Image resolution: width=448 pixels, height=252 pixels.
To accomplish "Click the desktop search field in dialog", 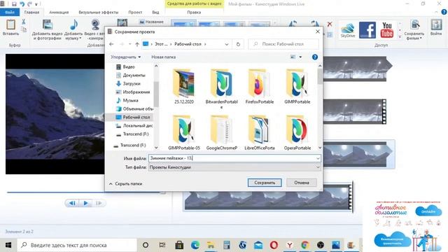I will click(283, 44).
